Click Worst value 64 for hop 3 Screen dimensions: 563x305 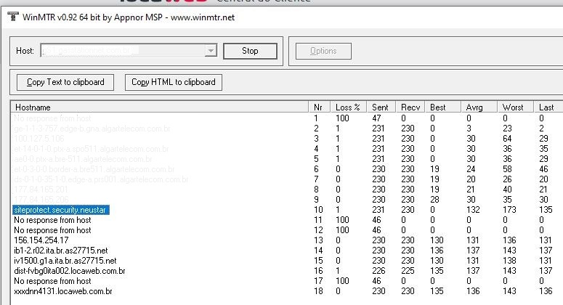[x=507, y=139]
